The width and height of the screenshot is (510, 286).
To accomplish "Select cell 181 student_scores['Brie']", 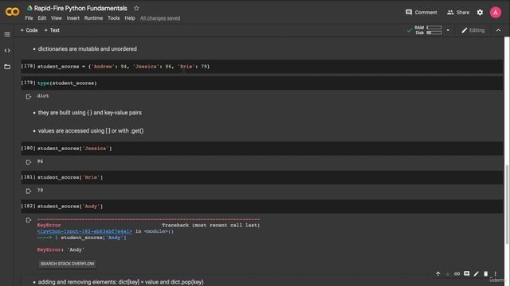I will 262,177.
